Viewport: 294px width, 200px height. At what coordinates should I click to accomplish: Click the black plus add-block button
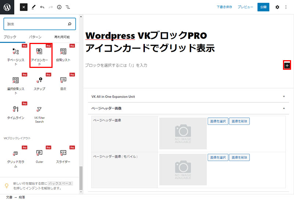point(287,65)
